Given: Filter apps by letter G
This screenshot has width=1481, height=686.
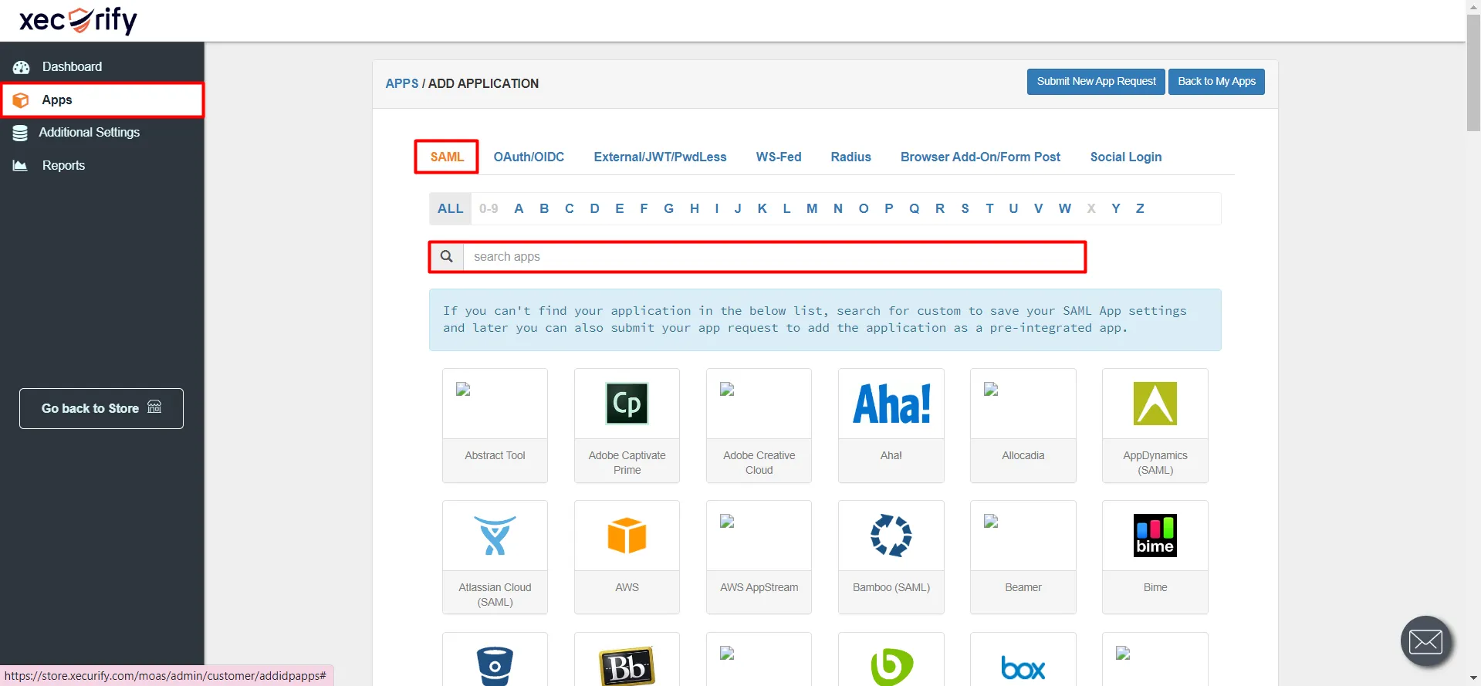Looking at the screenshot, I should tap(668, 208).
